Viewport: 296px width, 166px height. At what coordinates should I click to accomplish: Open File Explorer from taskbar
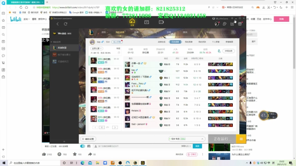click(97, 163)
